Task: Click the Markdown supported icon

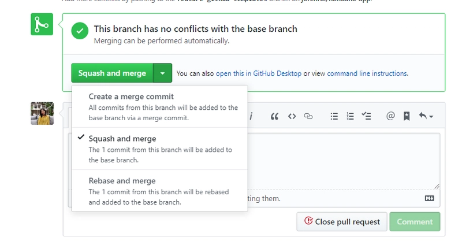Action: click(429, 198)
